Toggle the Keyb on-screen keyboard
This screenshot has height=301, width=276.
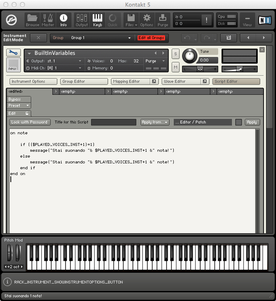pos(97,20)
